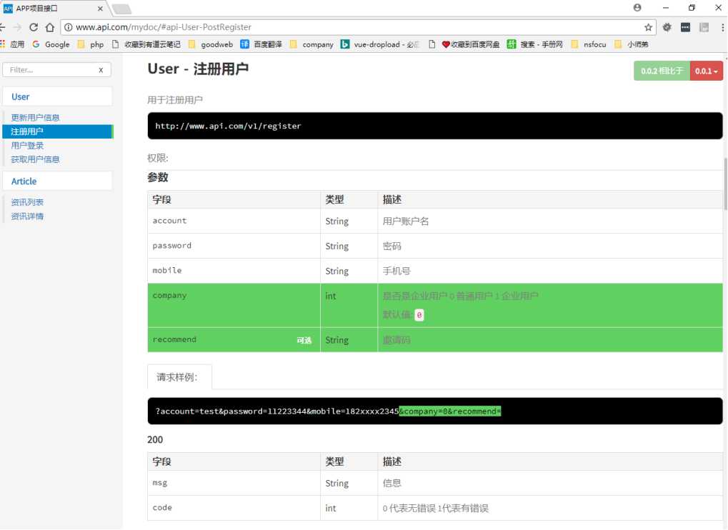Open 注册用户 in the sidebar
The width and height of the screenshot is (728, 530).
click(x=58, y=131)
